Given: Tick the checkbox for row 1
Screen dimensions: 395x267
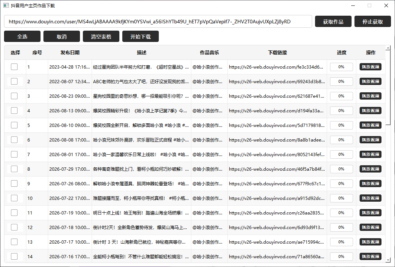Looking at the screenshot, I should click(x=14, y=67).
